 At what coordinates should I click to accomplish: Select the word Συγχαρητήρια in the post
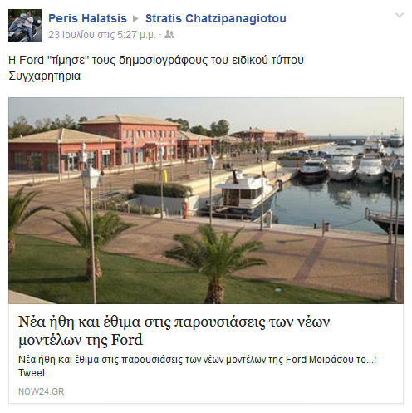[45, 76]
